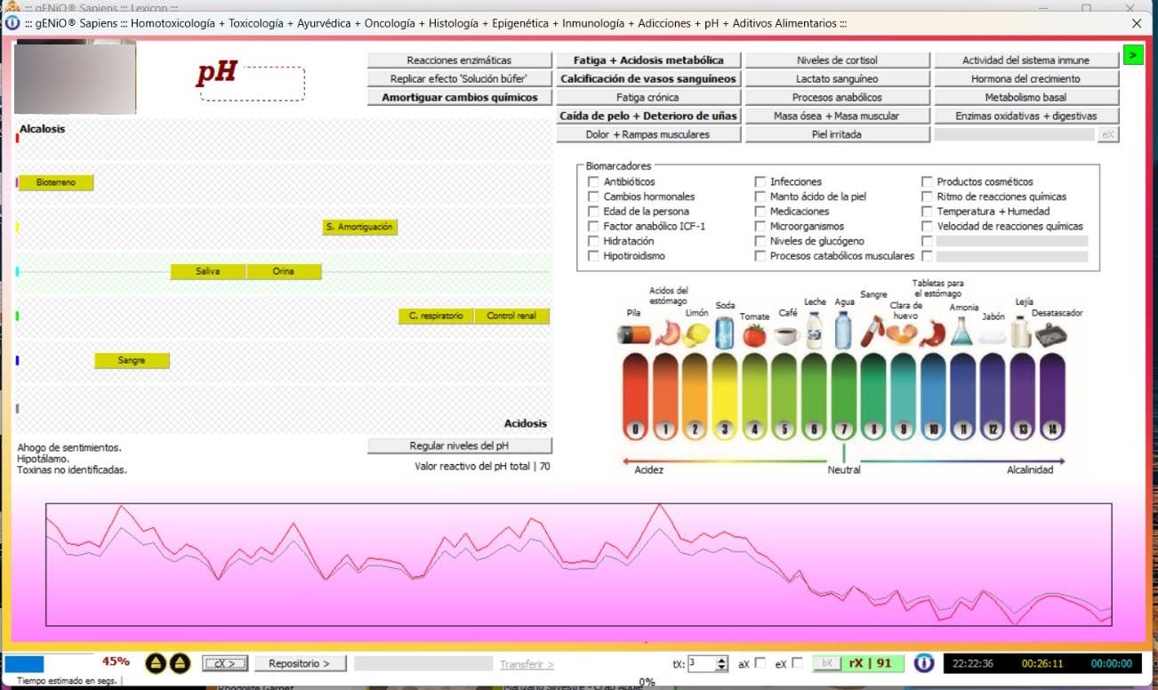Click the lemon icon on pH scale
Screen dimensions: 1158x690
(696, 334)
